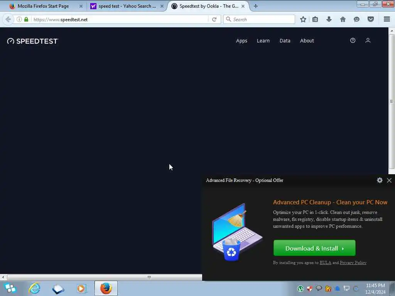This screenshot has height=296, width=395.
Task: Open network connection tray icon
Action: pos(347,288)
